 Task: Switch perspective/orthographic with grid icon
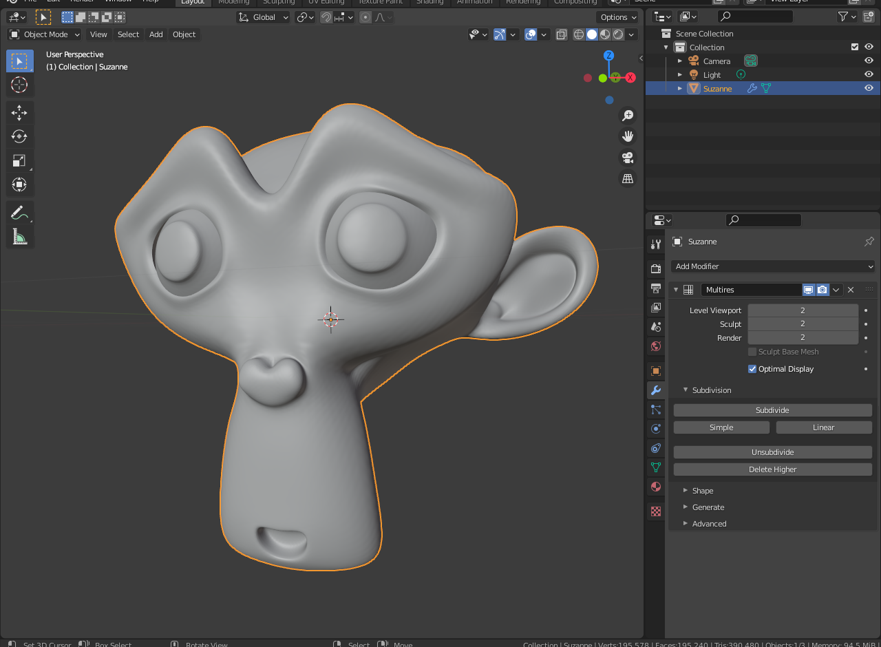[x=627, y=179]
